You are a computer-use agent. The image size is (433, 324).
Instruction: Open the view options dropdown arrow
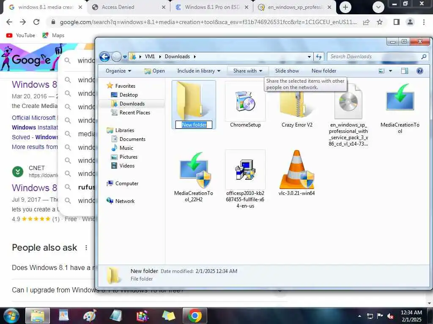(390, 71)
